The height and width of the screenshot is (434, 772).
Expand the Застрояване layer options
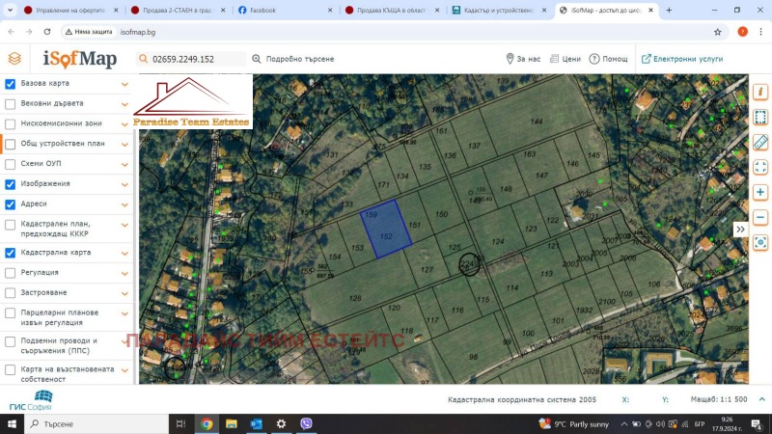tap(124, 293)
